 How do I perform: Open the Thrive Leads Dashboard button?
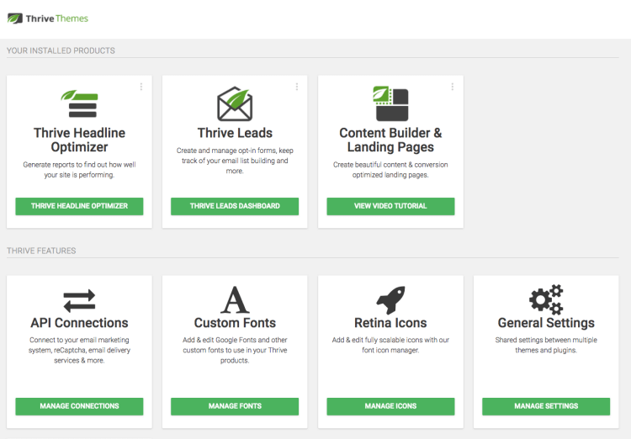[235, 206]
